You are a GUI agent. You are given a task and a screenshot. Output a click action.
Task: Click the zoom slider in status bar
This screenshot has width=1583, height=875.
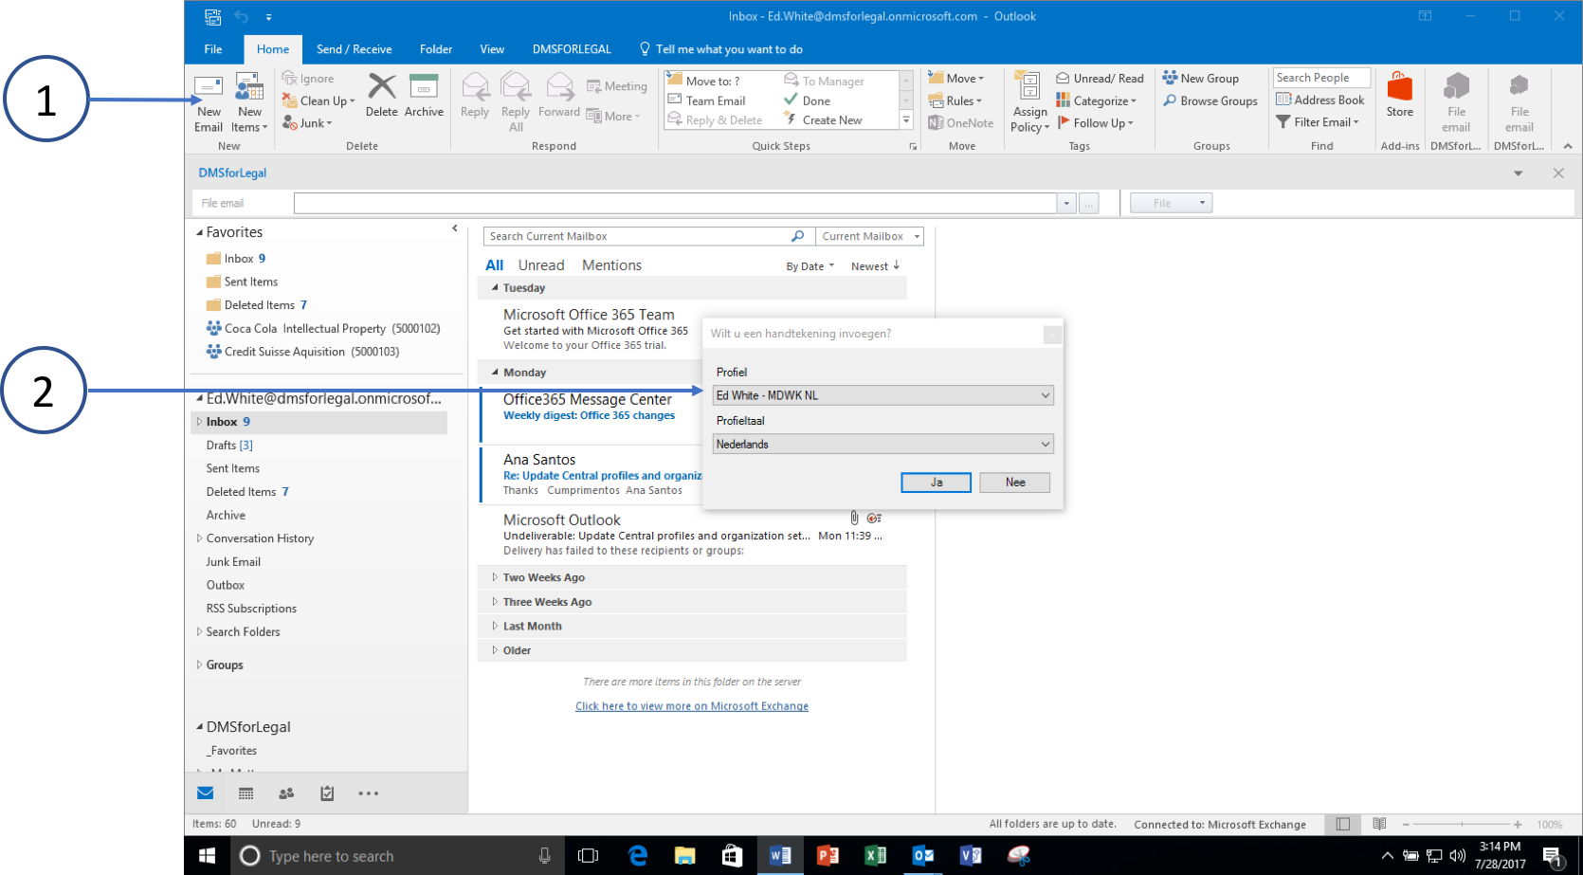1461,825
